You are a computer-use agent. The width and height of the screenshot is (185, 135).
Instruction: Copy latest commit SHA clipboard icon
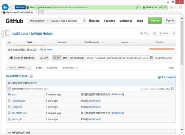tap(173, 89)
